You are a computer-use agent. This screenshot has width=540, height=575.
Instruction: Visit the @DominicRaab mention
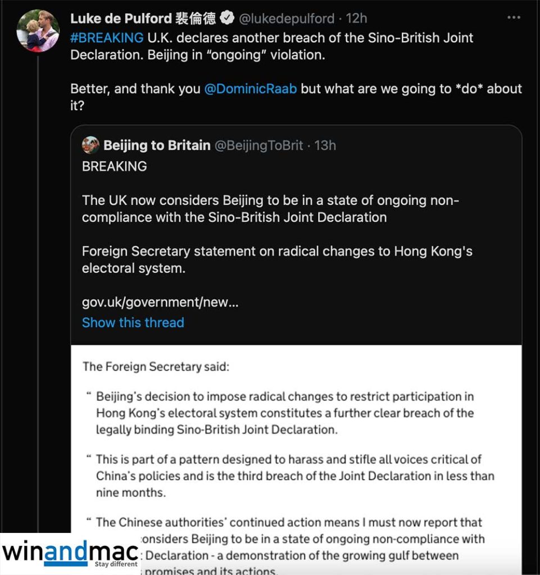(x=250, y=89)
